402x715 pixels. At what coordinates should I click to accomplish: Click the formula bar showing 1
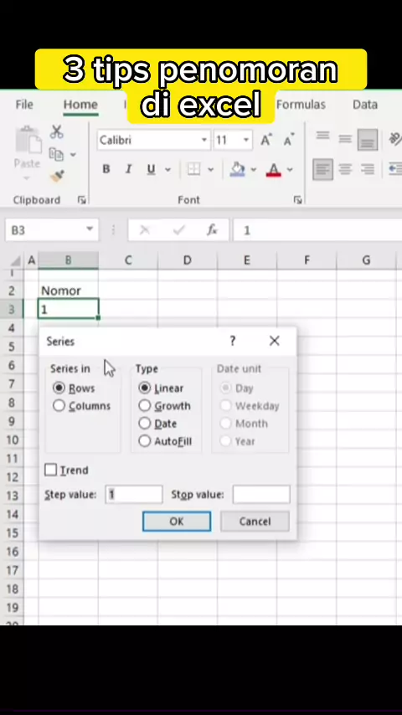(317, 230)
